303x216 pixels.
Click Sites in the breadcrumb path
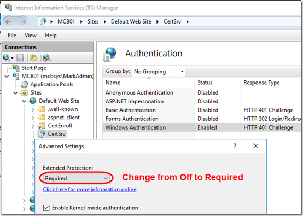point(93,21)
